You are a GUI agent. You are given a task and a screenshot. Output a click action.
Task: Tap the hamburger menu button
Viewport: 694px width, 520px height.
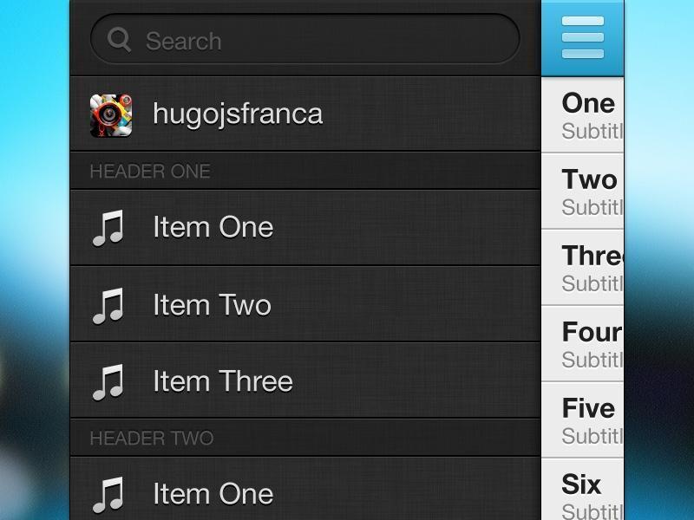point(582,38)
